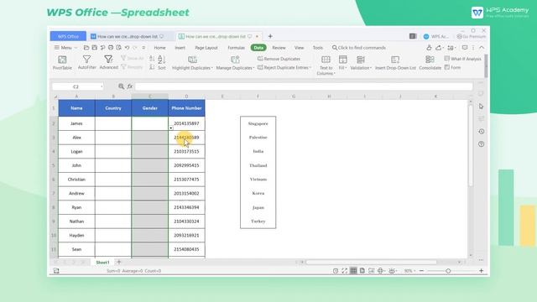
Task: Switch to the first document tab
Action: (128, 36)
